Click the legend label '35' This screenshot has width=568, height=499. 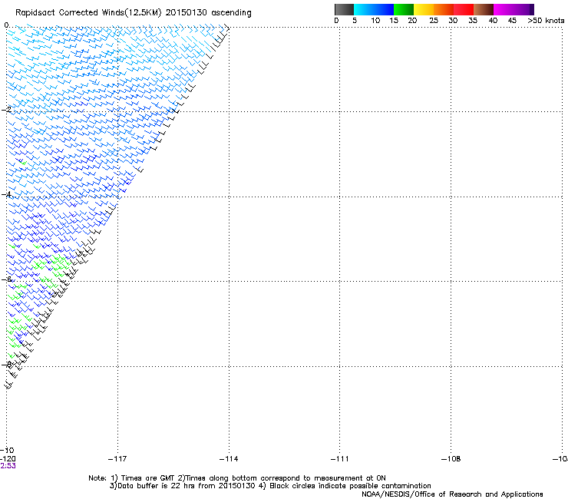[473, 21]
